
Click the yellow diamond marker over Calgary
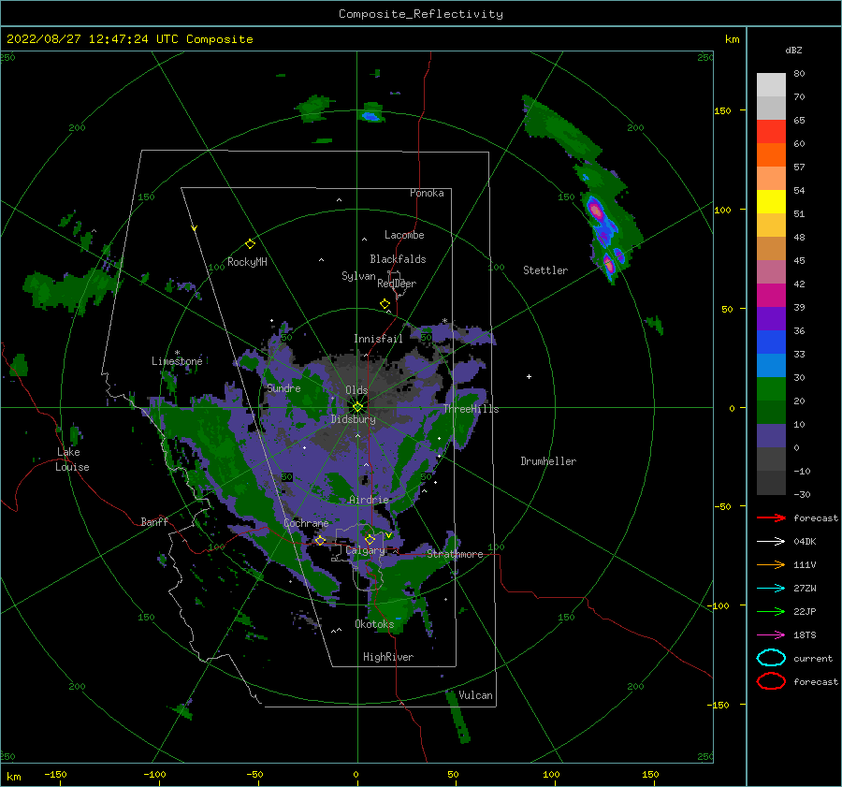point(370,539)
